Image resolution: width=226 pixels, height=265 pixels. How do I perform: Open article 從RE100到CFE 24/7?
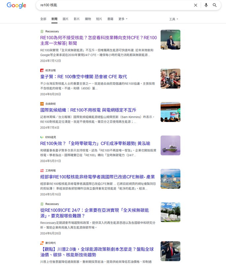tap(94, 213)
